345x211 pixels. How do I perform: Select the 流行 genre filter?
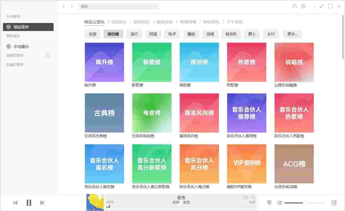[134, 34]
